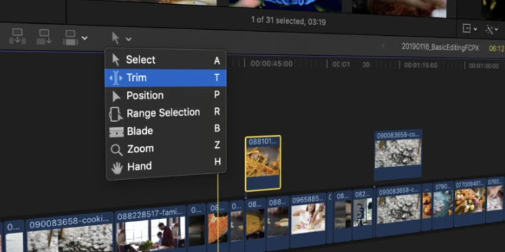Open the tools pop-up chevron beside arrow
505x252 pixels.
click(128, 39)
